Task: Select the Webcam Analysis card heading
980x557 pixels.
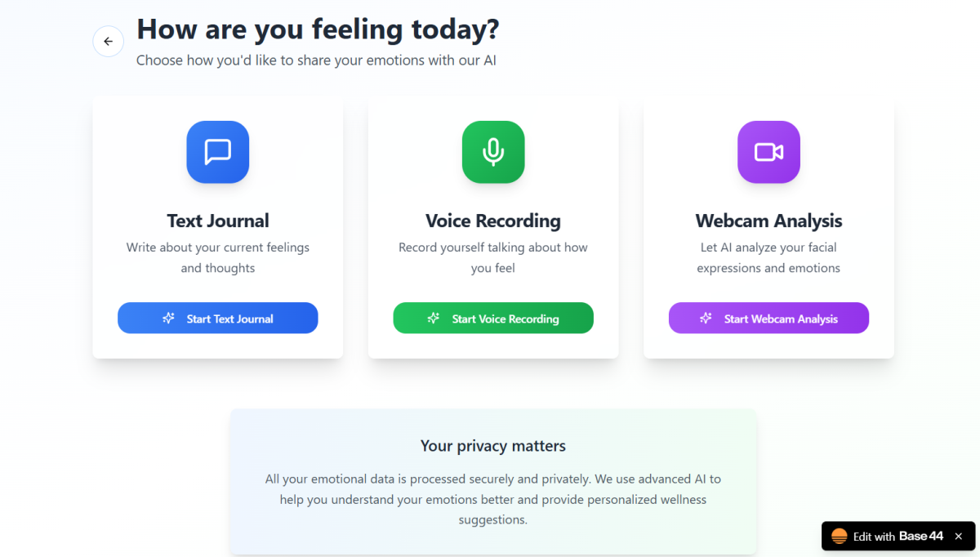Action: (x=768, y=221)
